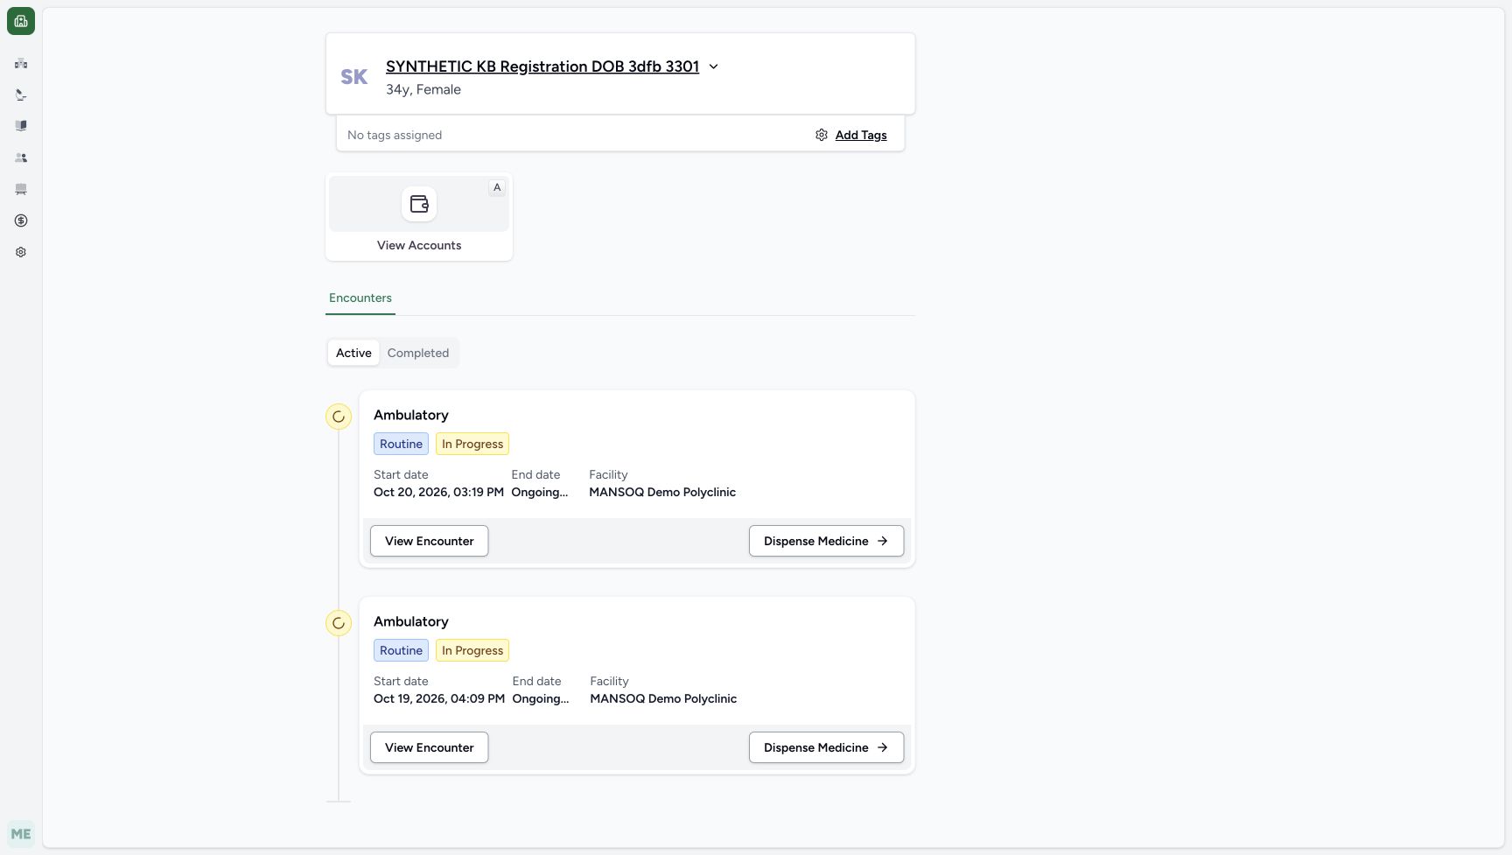Click the Add Tags link

861,135
